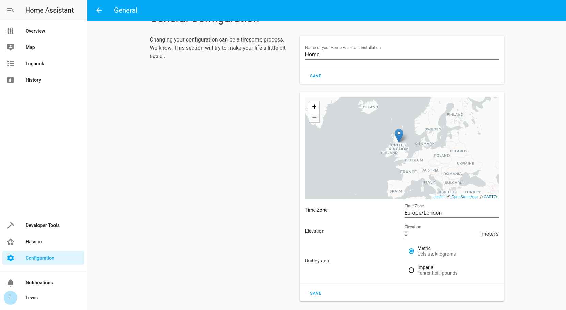
Task: Open Overview using the grid icon
Action: coord(11,31)
